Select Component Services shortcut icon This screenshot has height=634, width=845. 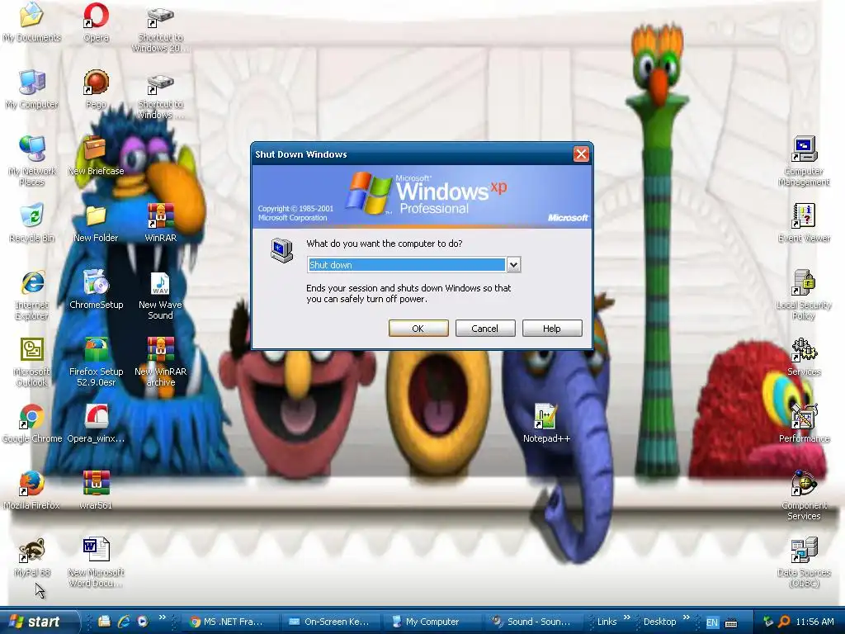click(x=804, y=495)
